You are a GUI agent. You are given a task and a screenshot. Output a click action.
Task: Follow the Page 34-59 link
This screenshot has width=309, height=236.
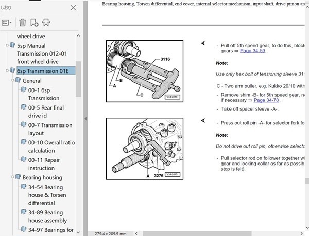click(252, 51)
